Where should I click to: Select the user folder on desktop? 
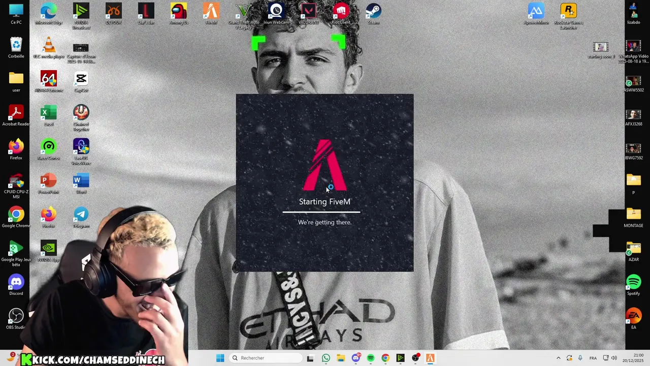pos(16,82)
